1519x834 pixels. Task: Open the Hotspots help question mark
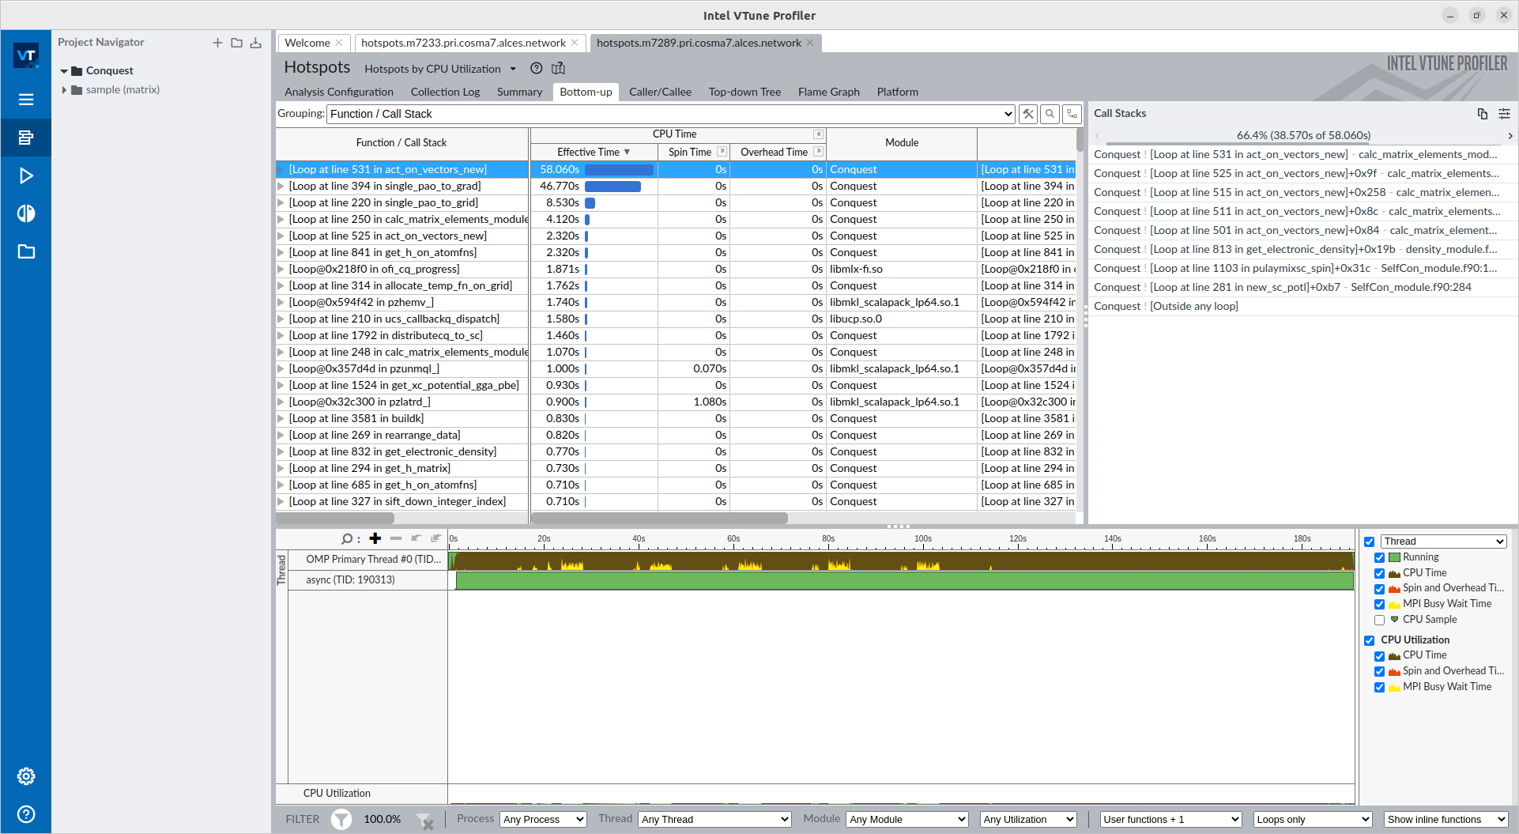click(537, 69)
